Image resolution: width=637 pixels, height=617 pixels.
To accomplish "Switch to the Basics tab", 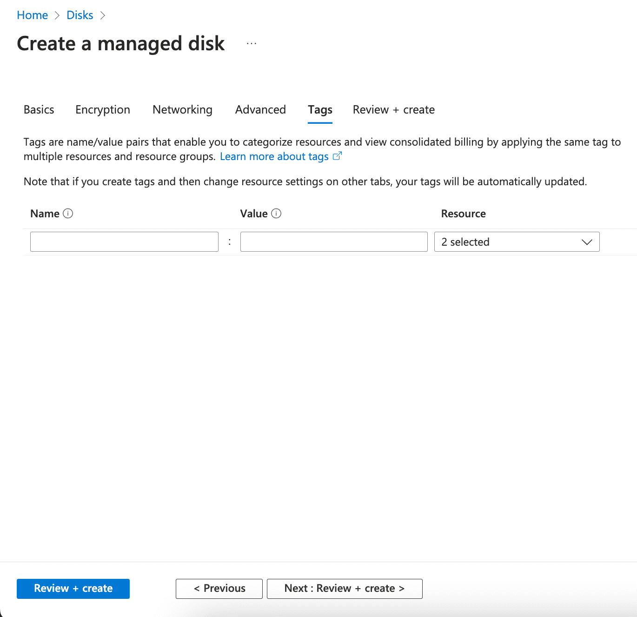I will (39, 110).
